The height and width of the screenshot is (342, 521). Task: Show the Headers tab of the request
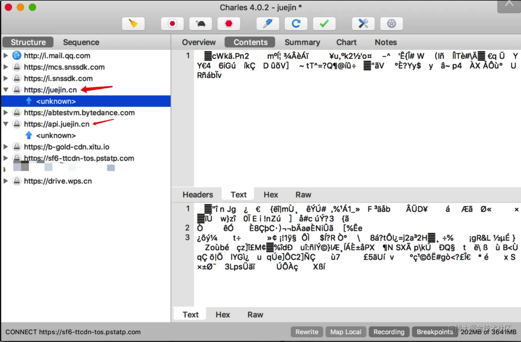[x=198, y=194]
